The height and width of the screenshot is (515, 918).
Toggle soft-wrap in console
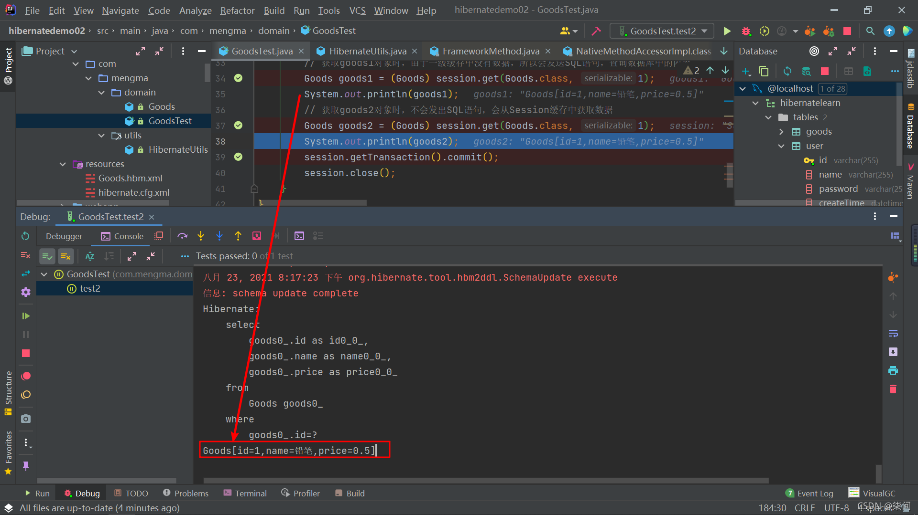(893, 333)
